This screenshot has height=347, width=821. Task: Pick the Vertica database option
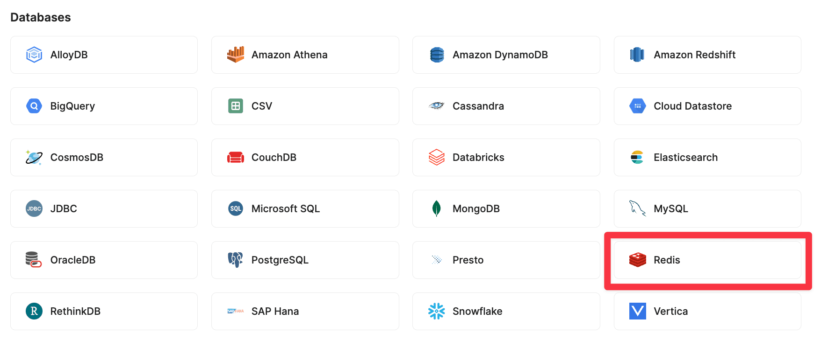point(707,311)
